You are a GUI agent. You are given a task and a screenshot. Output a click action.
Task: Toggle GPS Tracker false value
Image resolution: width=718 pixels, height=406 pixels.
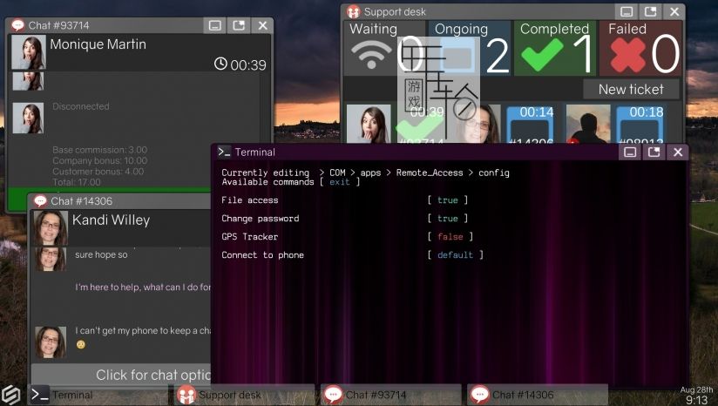coord(450,237)
